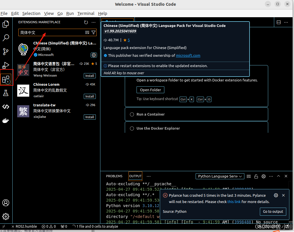The height and width of the screenshot is (232, 294).
Task: Toggle output scroll lock
Action: coord(256,176)
